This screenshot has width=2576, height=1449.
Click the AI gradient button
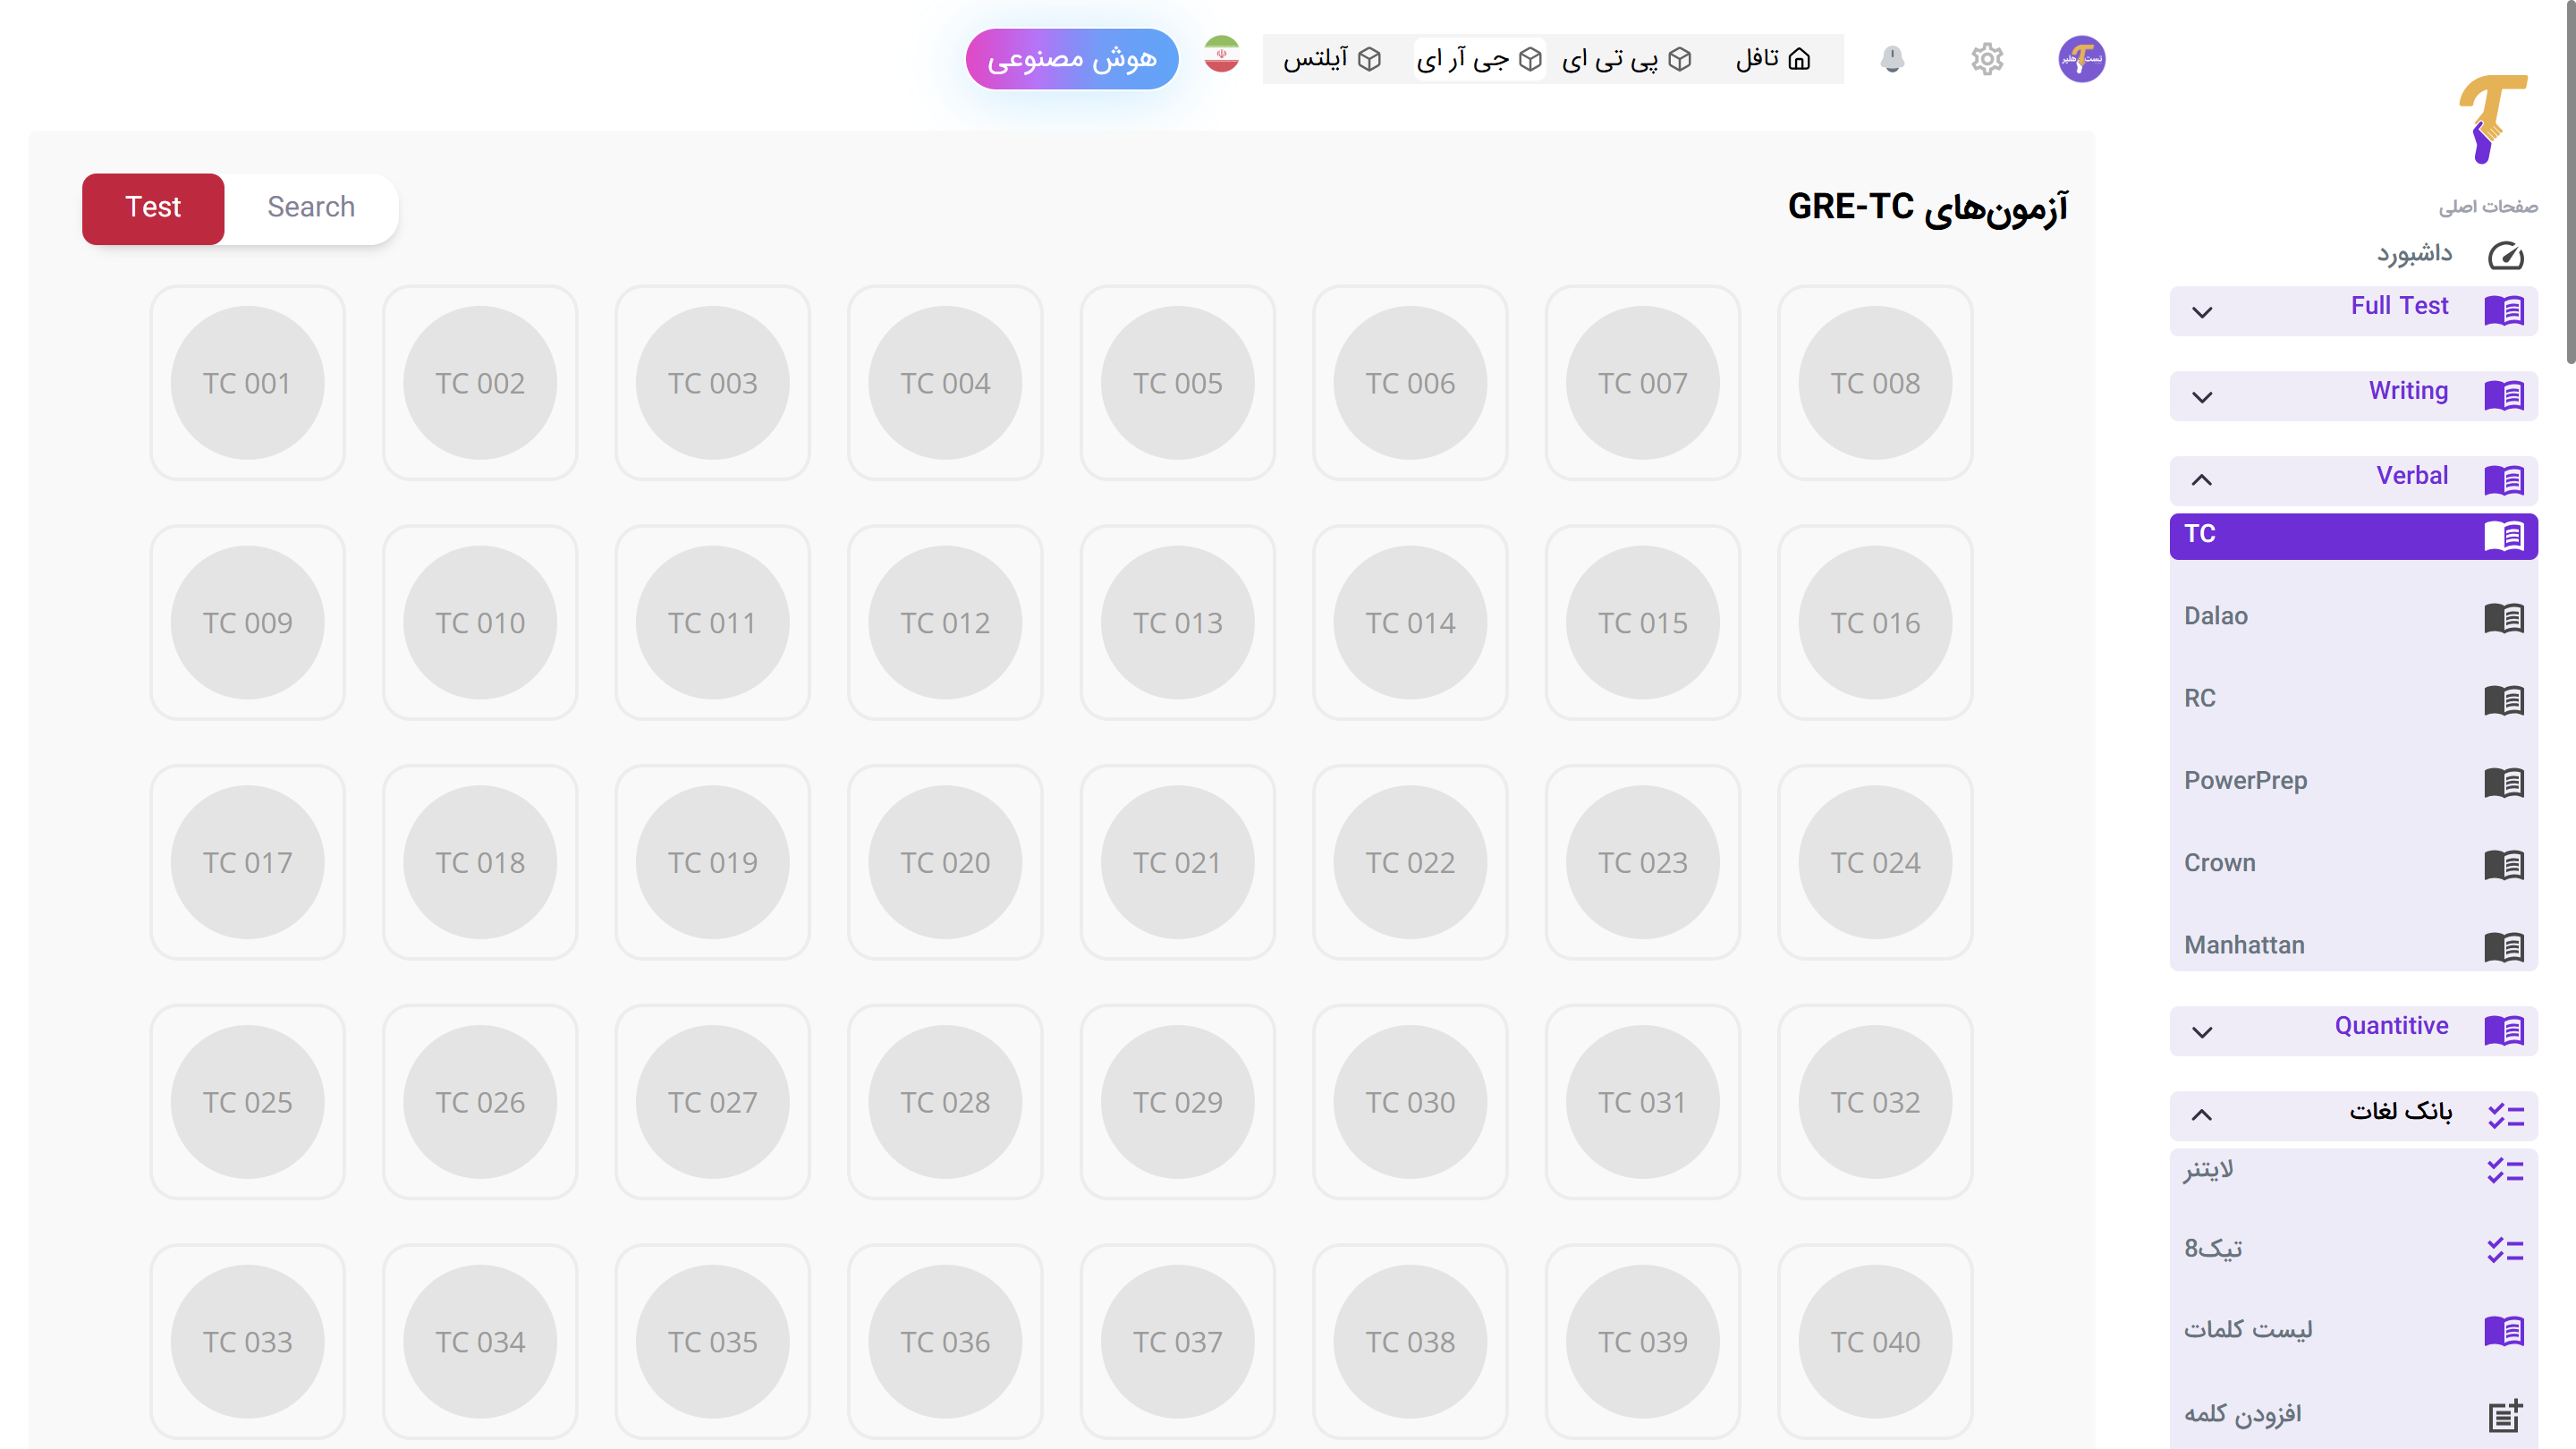point(1071,59)
